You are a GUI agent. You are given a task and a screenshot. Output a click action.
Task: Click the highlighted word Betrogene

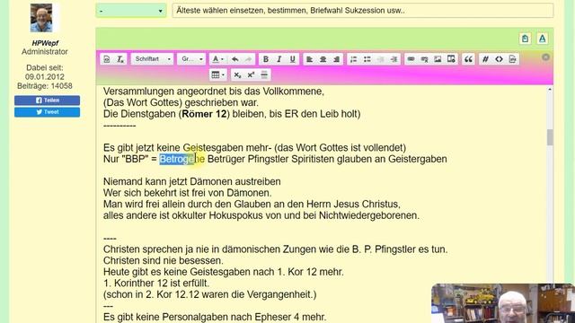click(181, 159)
